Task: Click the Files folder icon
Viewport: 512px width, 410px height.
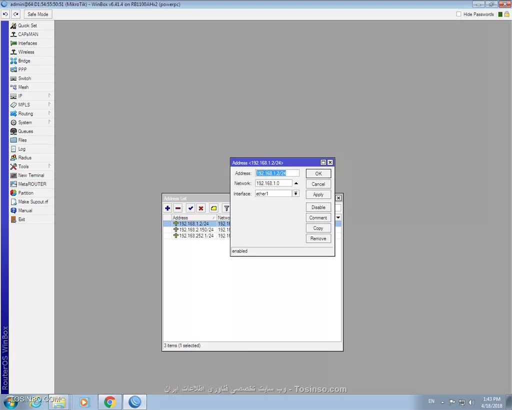Action: point(13,140)
